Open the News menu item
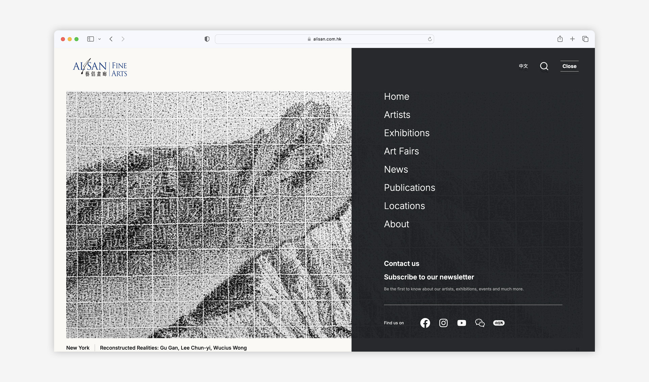The image size is (649, 382). point(396,169)
